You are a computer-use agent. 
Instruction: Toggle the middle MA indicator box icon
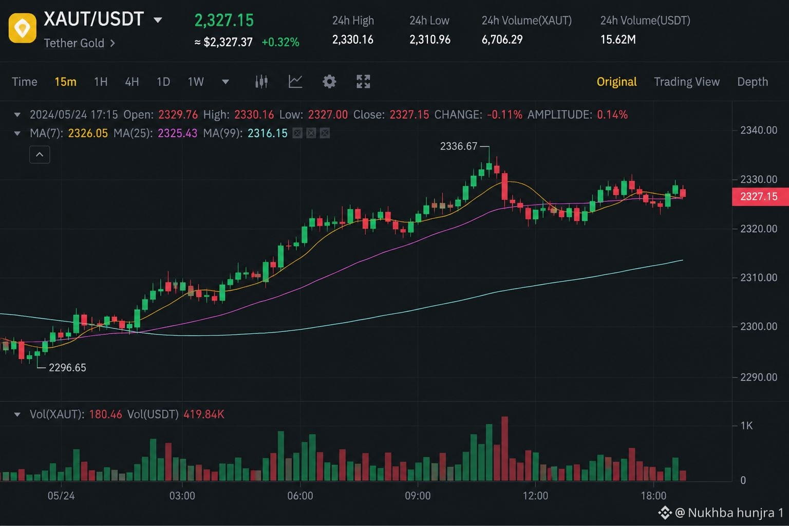[311, 134]
